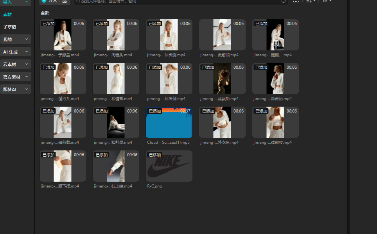The width and height of the screenshot is (377, 234).
Task: Click the QR scan icon beside import
Action: (x=65, y=1)
